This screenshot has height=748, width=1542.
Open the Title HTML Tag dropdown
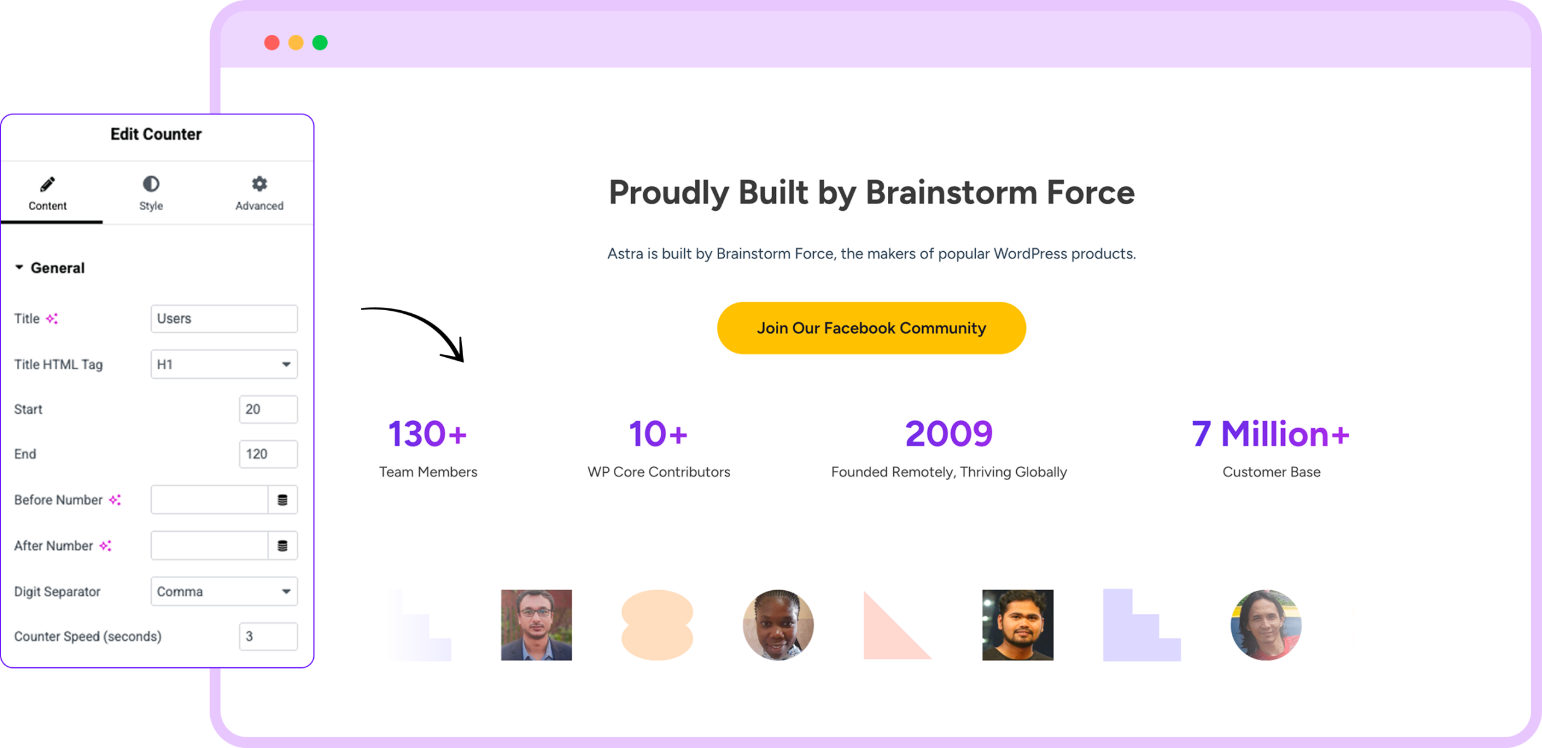(x=224, y=364)
